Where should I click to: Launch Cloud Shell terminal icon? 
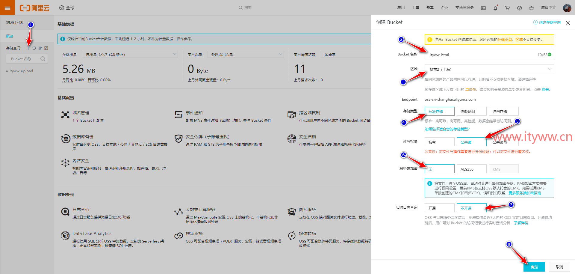[483, 8]
